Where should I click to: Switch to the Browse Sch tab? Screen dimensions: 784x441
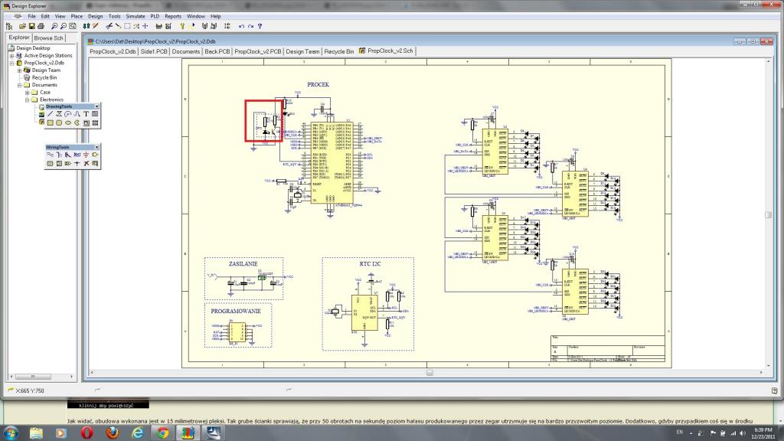48,38
